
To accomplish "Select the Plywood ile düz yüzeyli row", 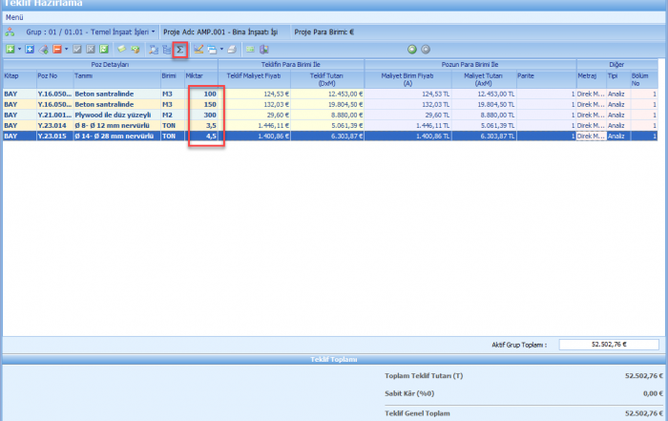I will 113,115.
